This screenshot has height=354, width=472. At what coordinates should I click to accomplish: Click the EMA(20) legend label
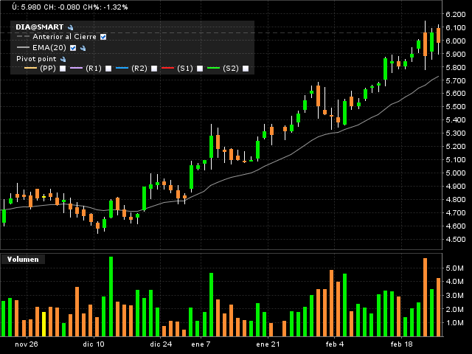click(x=49, y=47)
